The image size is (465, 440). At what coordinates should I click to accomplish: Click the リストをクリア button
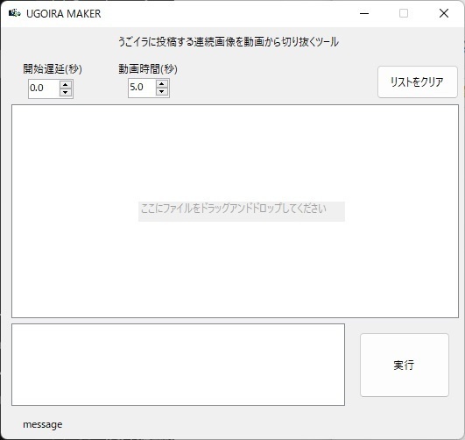pos(418,82)
